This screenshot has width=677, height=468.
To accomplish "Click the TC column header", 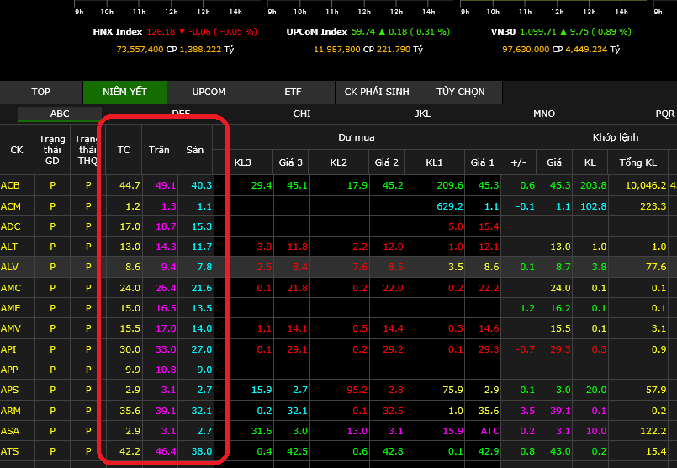I will click(x=124, y=150).
